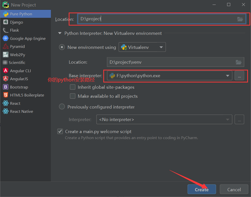The image size is (251, 197).
Task: Click the React Native atom icon
Action: [6, 111]
